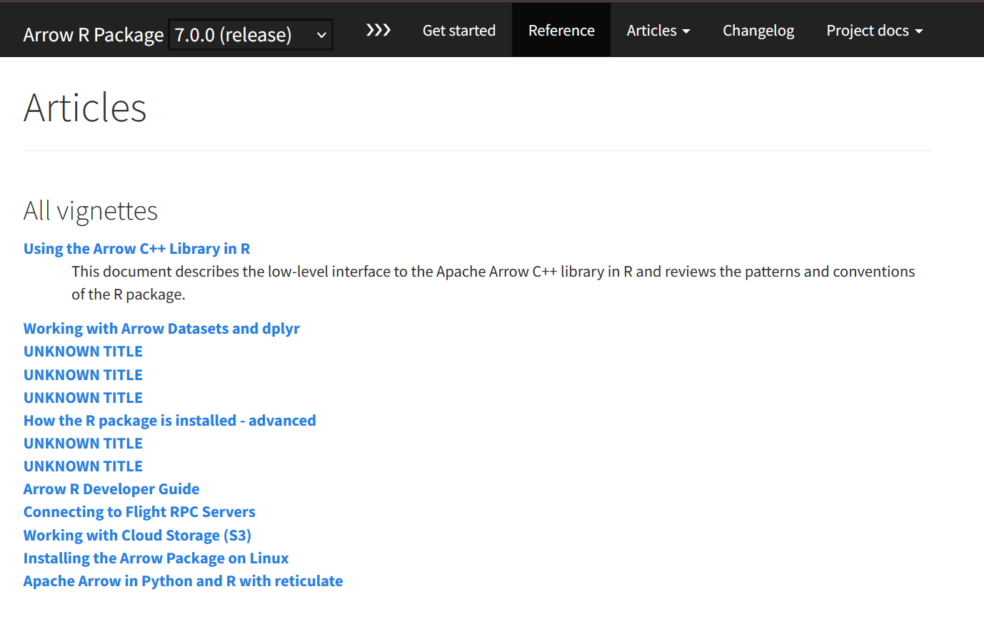The height and width of the screenshot is (619, 984).
Task: Open the first UNKNOWN TITLE vignette link
Action: point(83,352)
